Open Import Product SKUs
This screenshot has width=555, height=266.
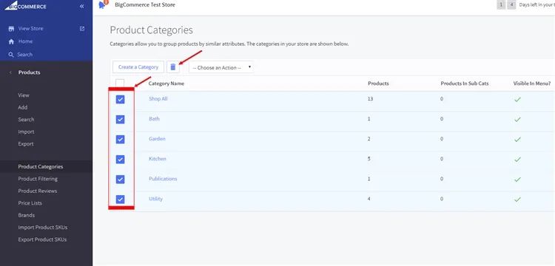pyautogui.click(x=43, y=228)
